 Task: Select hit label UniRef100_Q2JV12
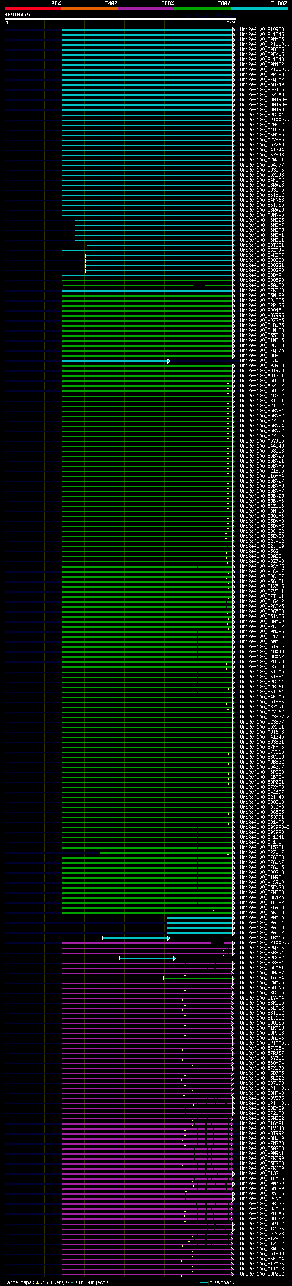pyautogui.click(x=262, y=541)
